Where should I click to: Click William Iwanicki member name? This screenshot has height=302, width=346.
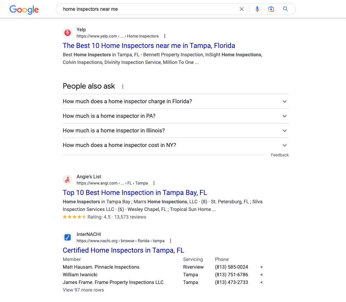[x=80, y=275]
